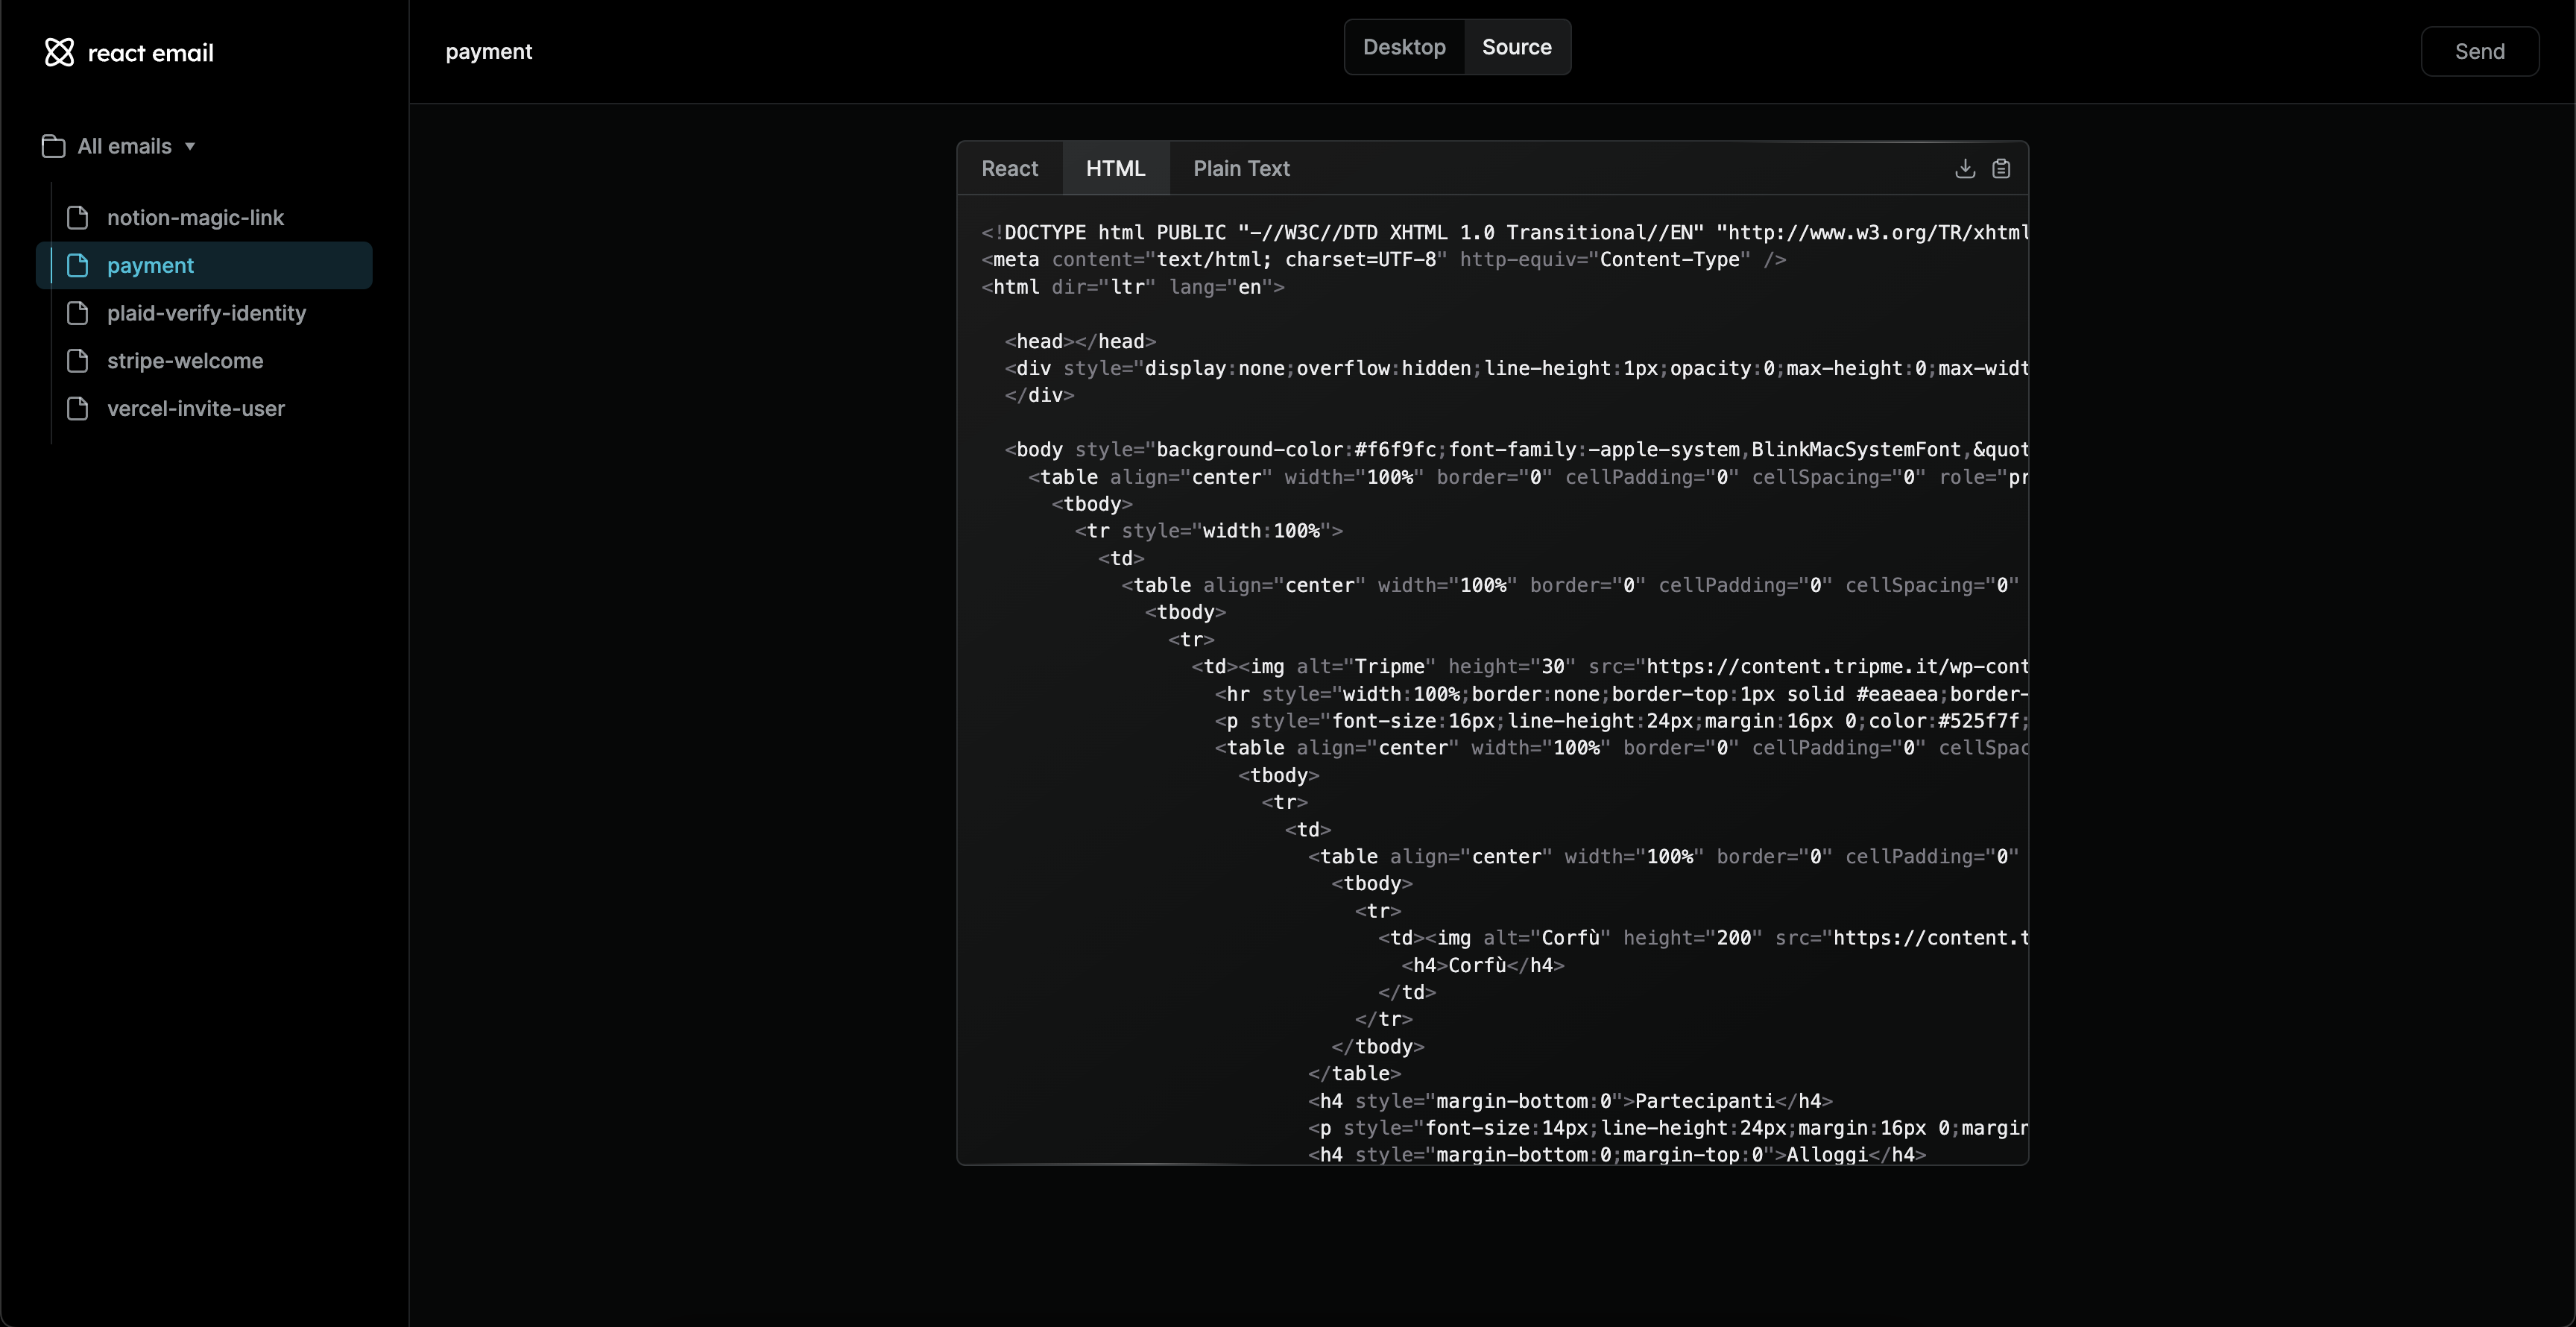This screenshot has height=1327, width=2576.
Task: Click the DOCTYPE declaration line
Action: click(x=1504, y=233)
